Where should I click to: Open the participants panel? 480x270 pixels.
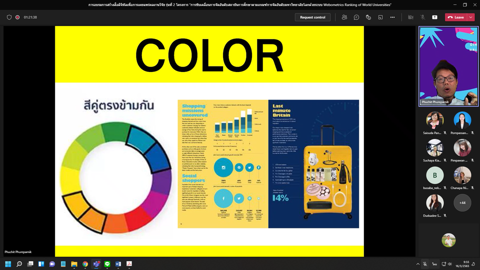(x=344, y=17)
